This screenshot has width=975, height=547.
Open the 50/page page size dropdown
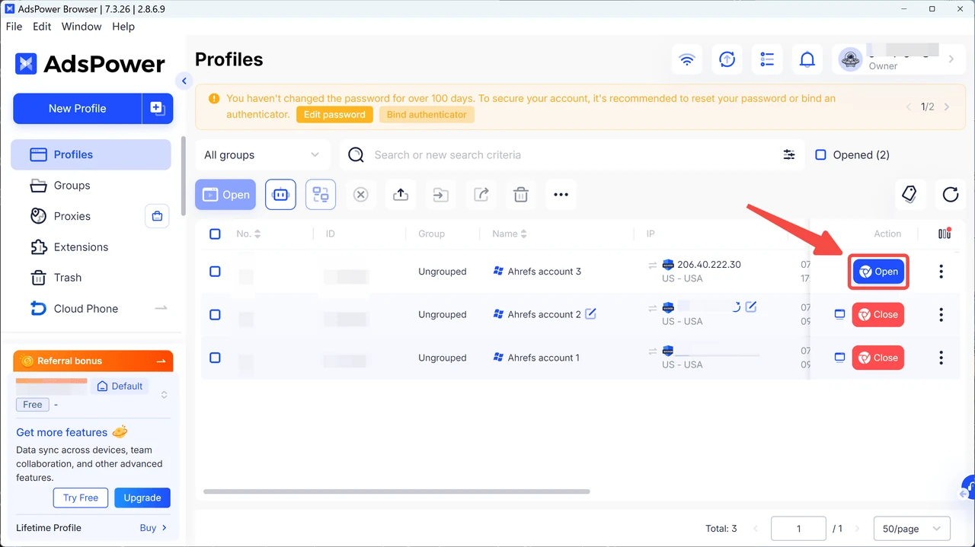[912, 528]
